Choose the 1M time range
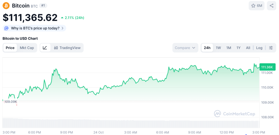Image resolution: width=279 pixels, height=135 pixels. (229, 48)
